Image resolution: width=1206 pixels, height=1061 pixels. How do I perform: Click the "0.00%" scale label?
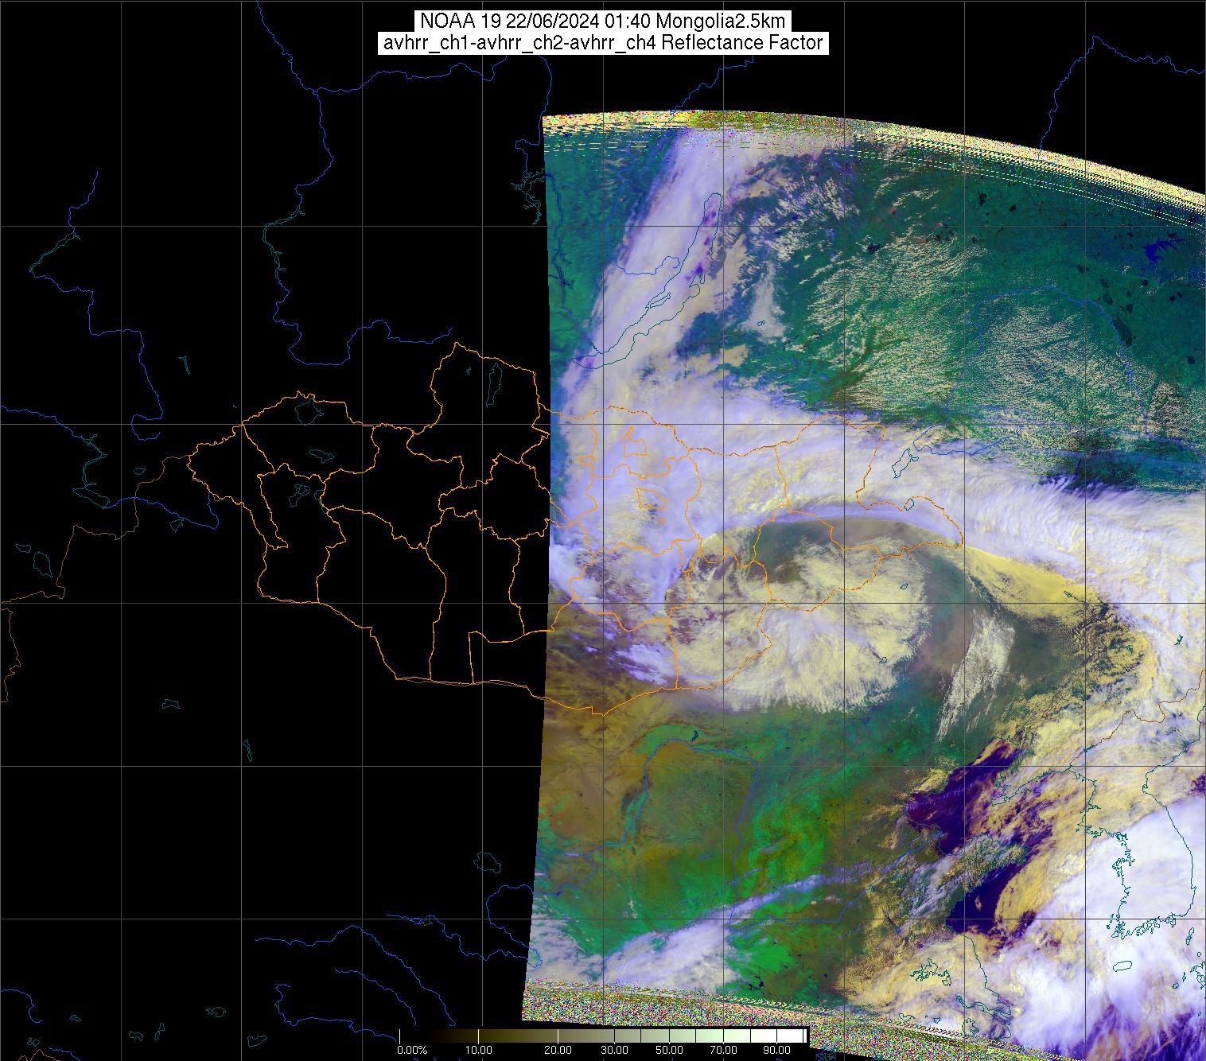pyautogui.click(x=412, y=1051)
